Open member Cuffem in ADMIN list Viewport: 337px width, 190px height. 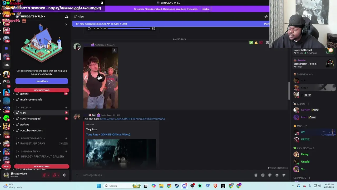305,110
